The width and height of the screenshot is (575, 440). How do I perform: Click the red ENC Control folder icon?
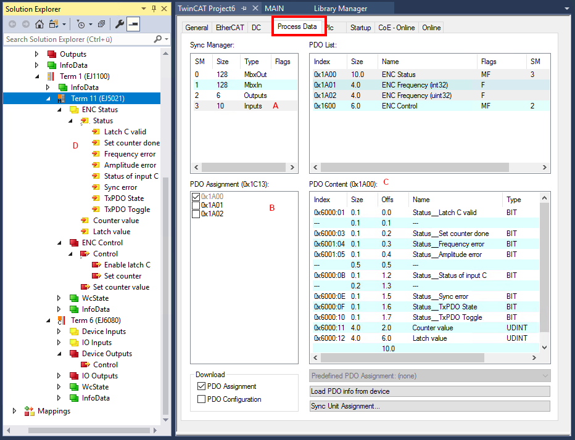tap(73, 243)
